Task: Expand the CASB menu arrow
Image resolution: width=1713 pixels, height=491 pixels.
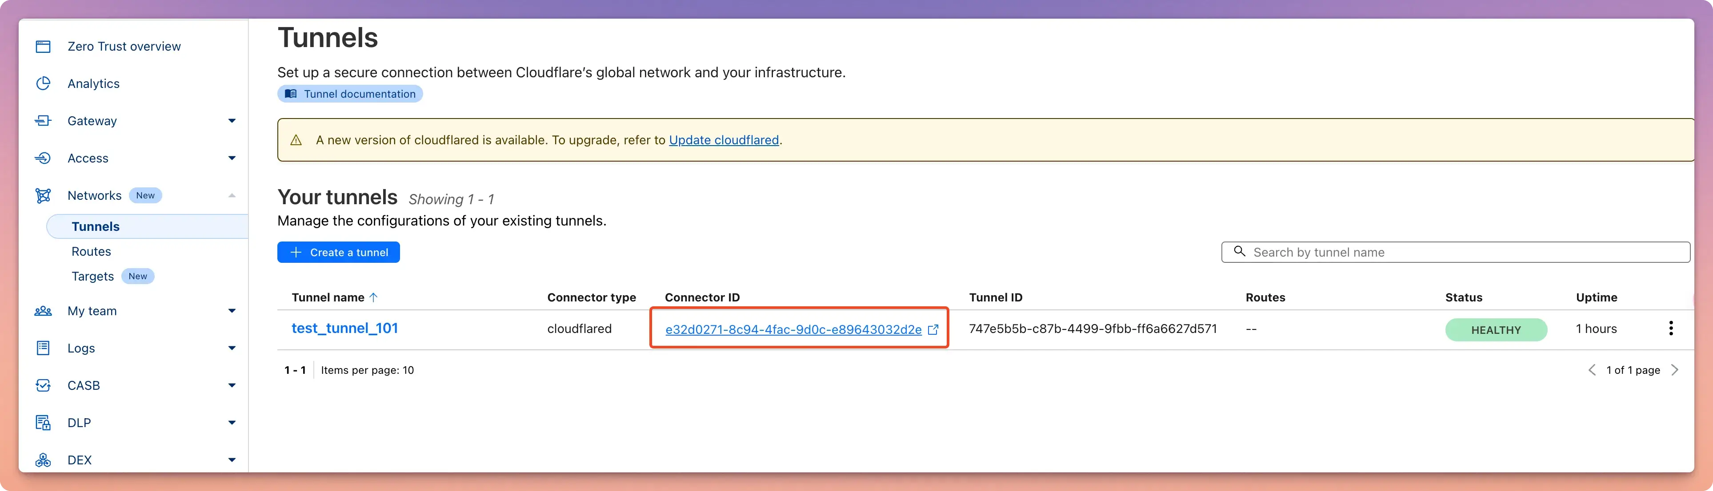Action: 232,385
